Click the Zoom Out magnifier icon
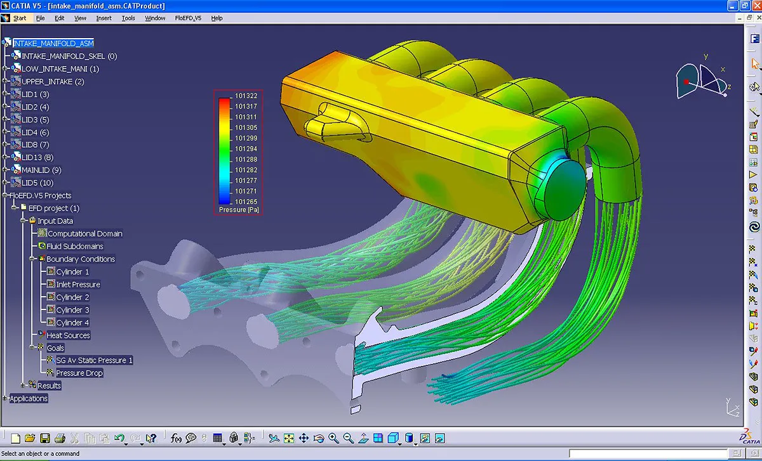 (347, 438)
